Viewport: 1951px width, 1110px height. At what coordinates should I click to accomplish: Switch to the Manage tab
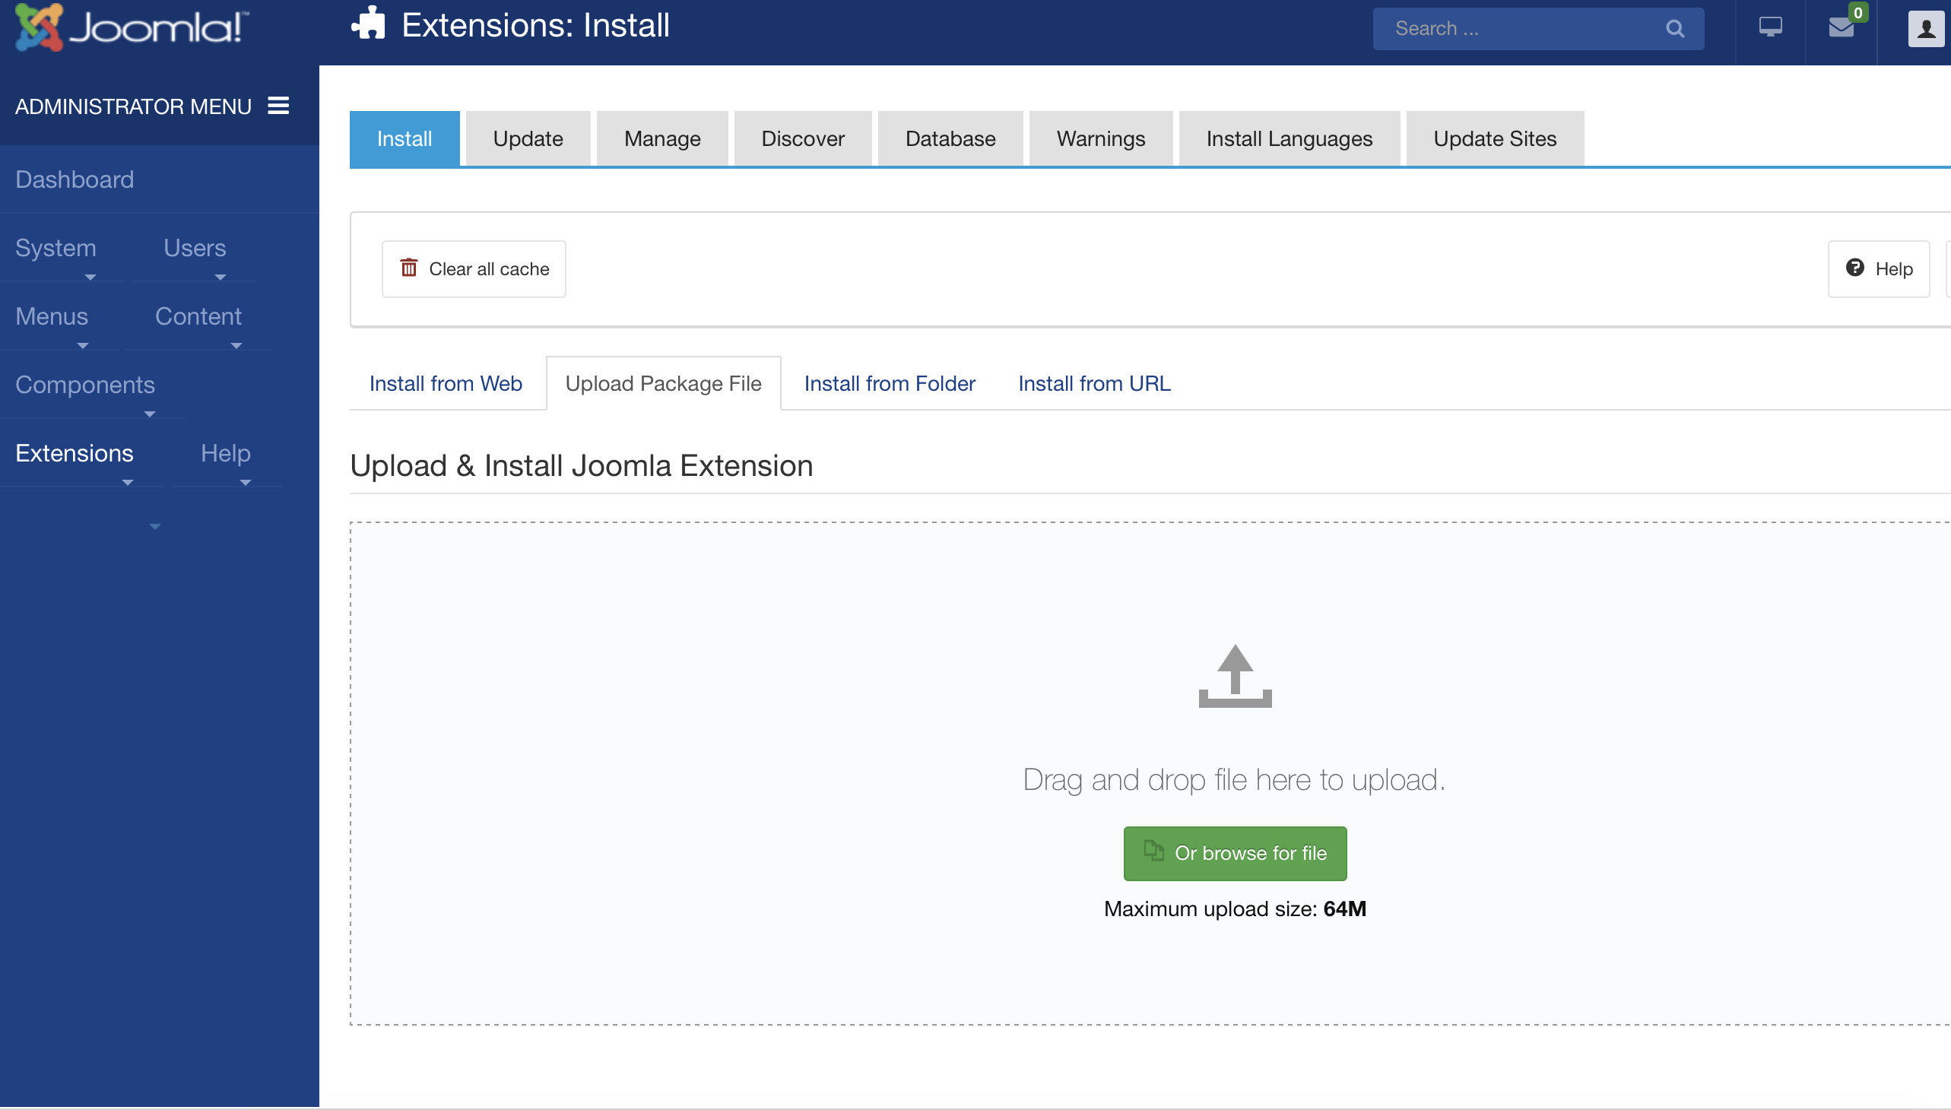(x=661, y=138)
